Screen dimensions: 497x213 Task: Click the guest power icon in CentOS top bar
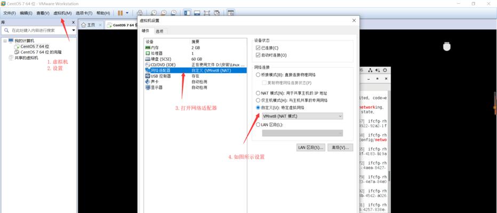(x=385, y=70)
